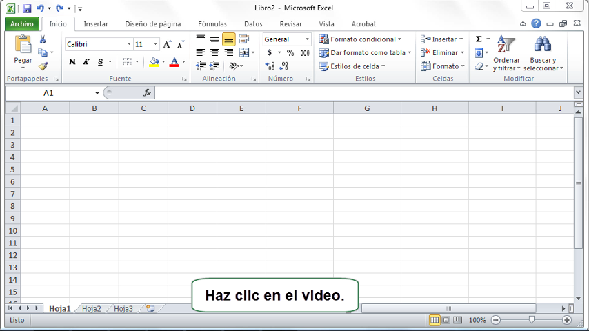Toggle Italic (K) formatting
589x331 pixels.
pyautogui.click(x=86, y=61)
